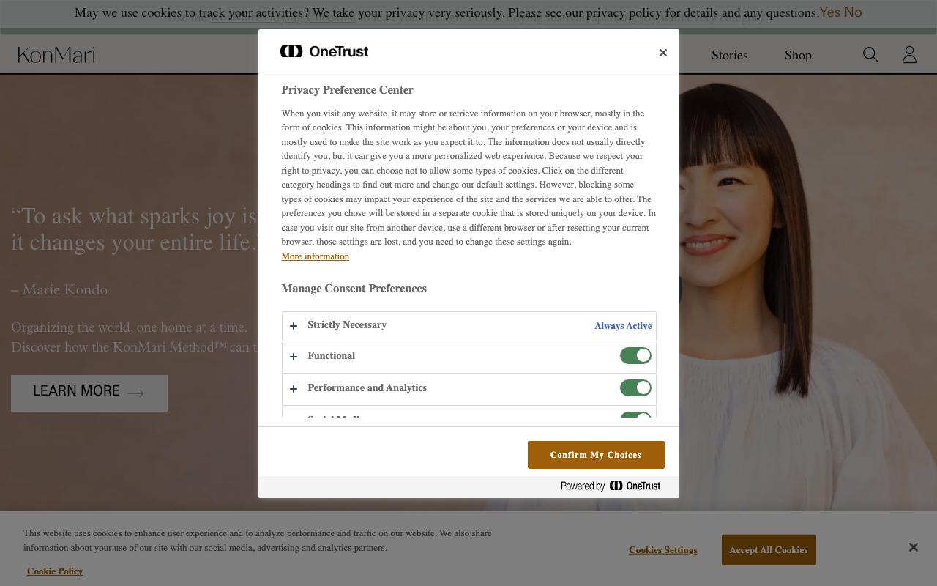This screenshot has width=937, height=586.
Task: Open the Stories menu item
Action: point(729,56)
